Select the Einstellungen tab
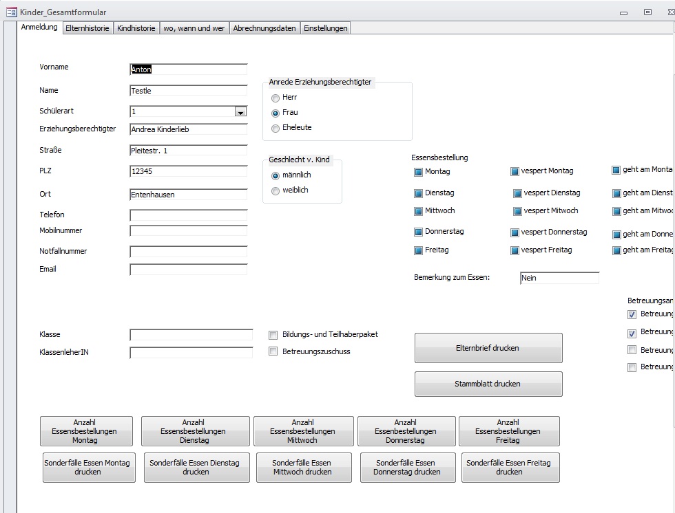Image resolution: width=675 pixels, height=513 pixels. (x=326, y=28)
